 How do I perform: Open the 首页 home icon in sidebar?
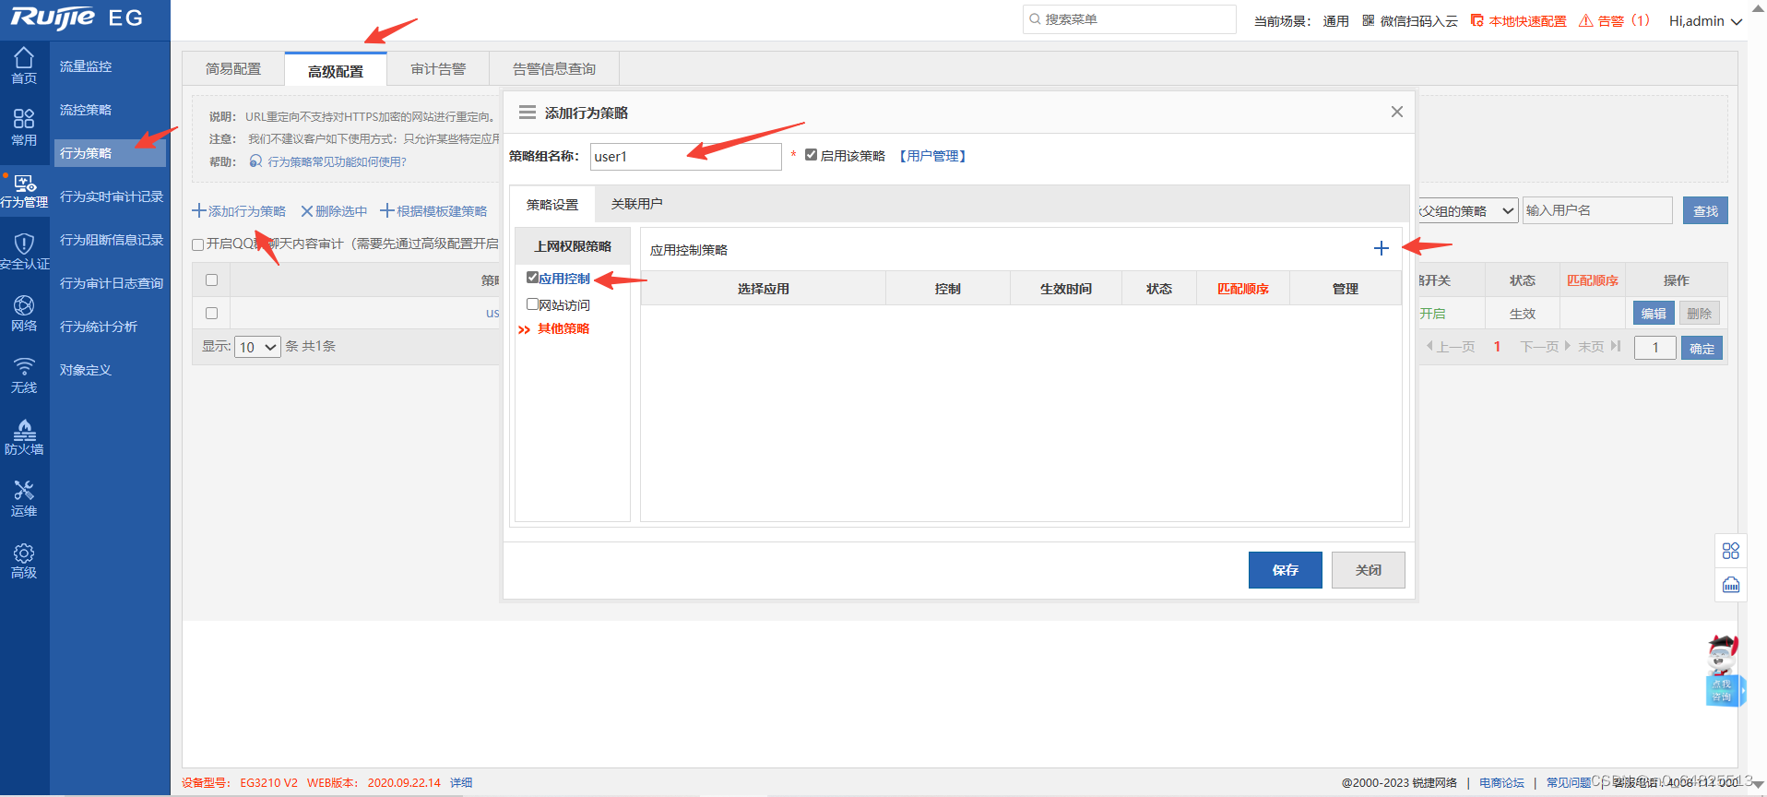pos(24,65)
